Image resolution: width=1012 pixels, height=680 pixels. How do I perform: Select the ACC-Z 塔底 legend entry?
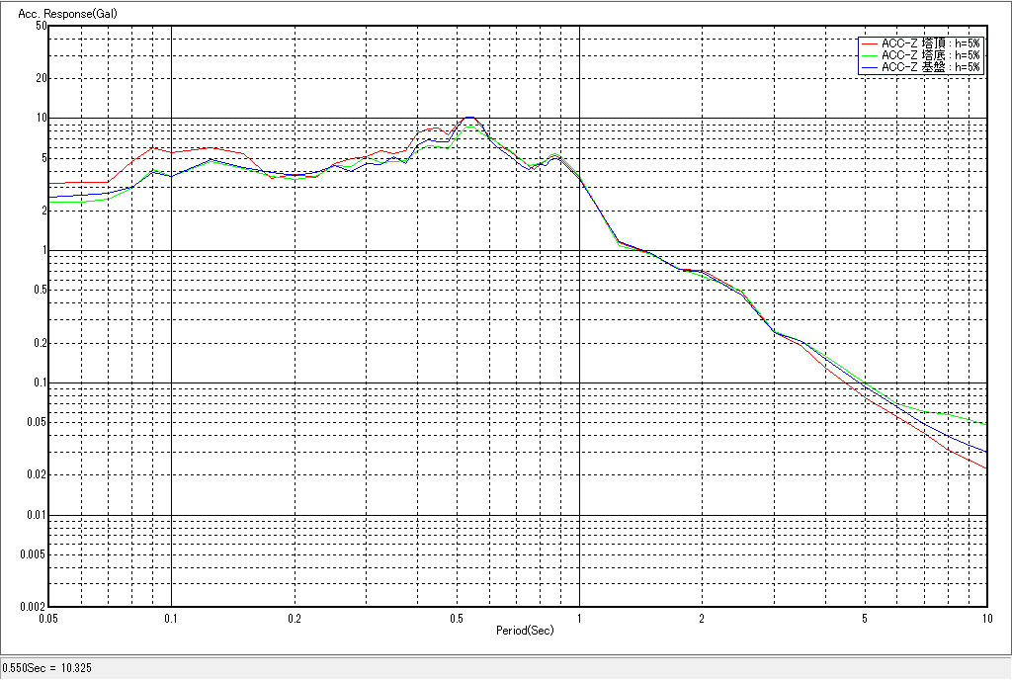coord(930,55)
